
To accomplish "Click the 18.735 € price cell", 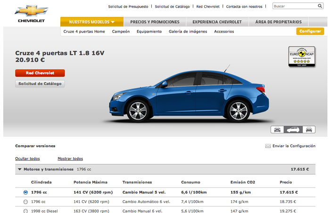I will (x=288, y=202).
